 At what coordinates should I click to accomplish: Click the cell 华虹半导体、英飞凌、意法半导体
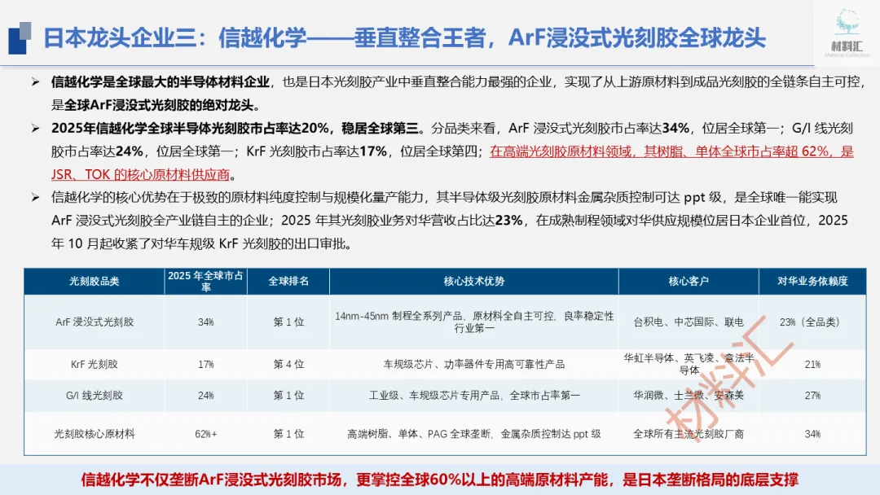689,364
